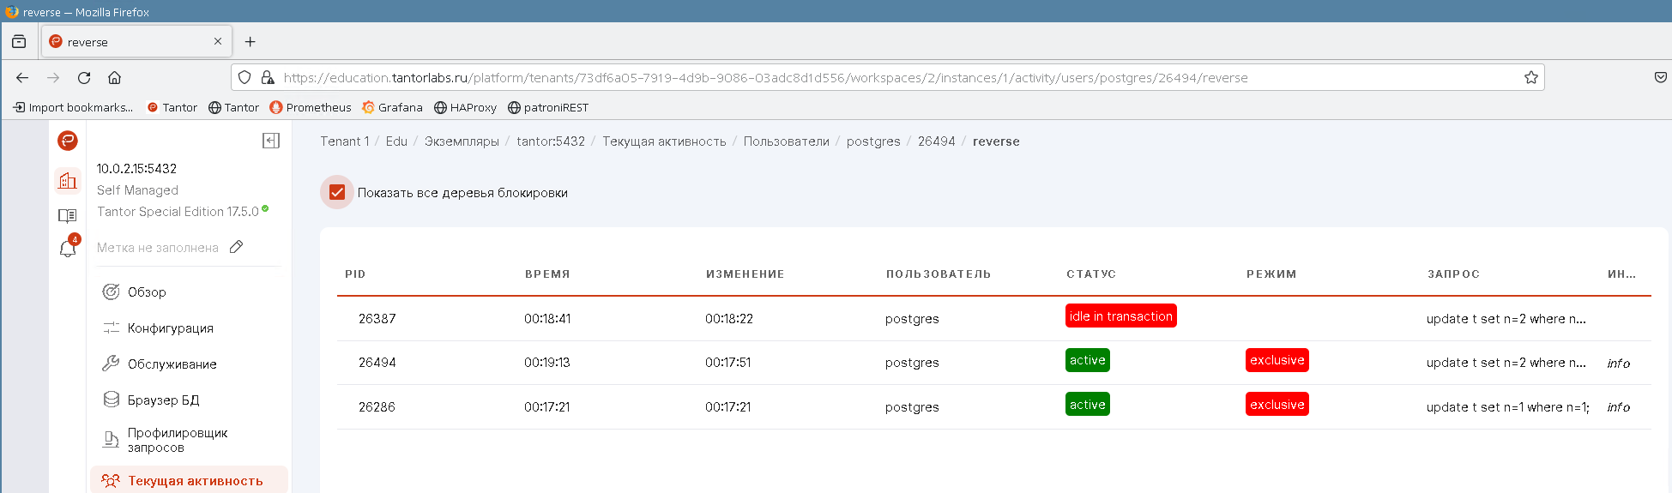Select the buildings workspace icon
Image resolution: width=1672 pixels, height=493 pixels.
68,181
